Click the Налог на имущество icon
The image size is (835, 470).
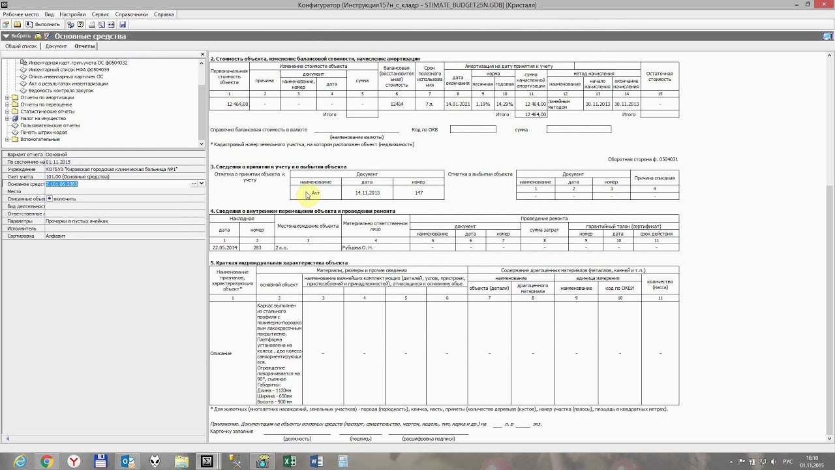point(15,119)
